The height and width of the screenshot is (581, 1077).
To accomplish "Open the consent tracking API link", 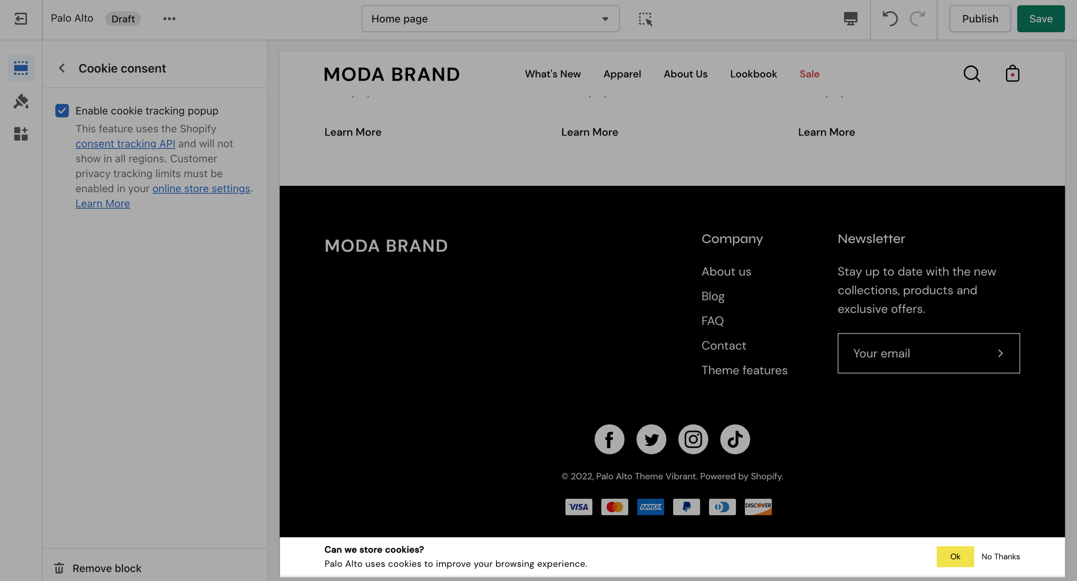I will 125,143.
